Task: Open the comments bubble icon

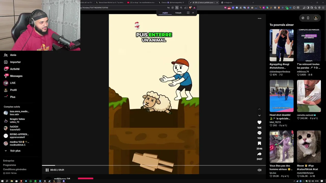Action: tap(259, 133)
